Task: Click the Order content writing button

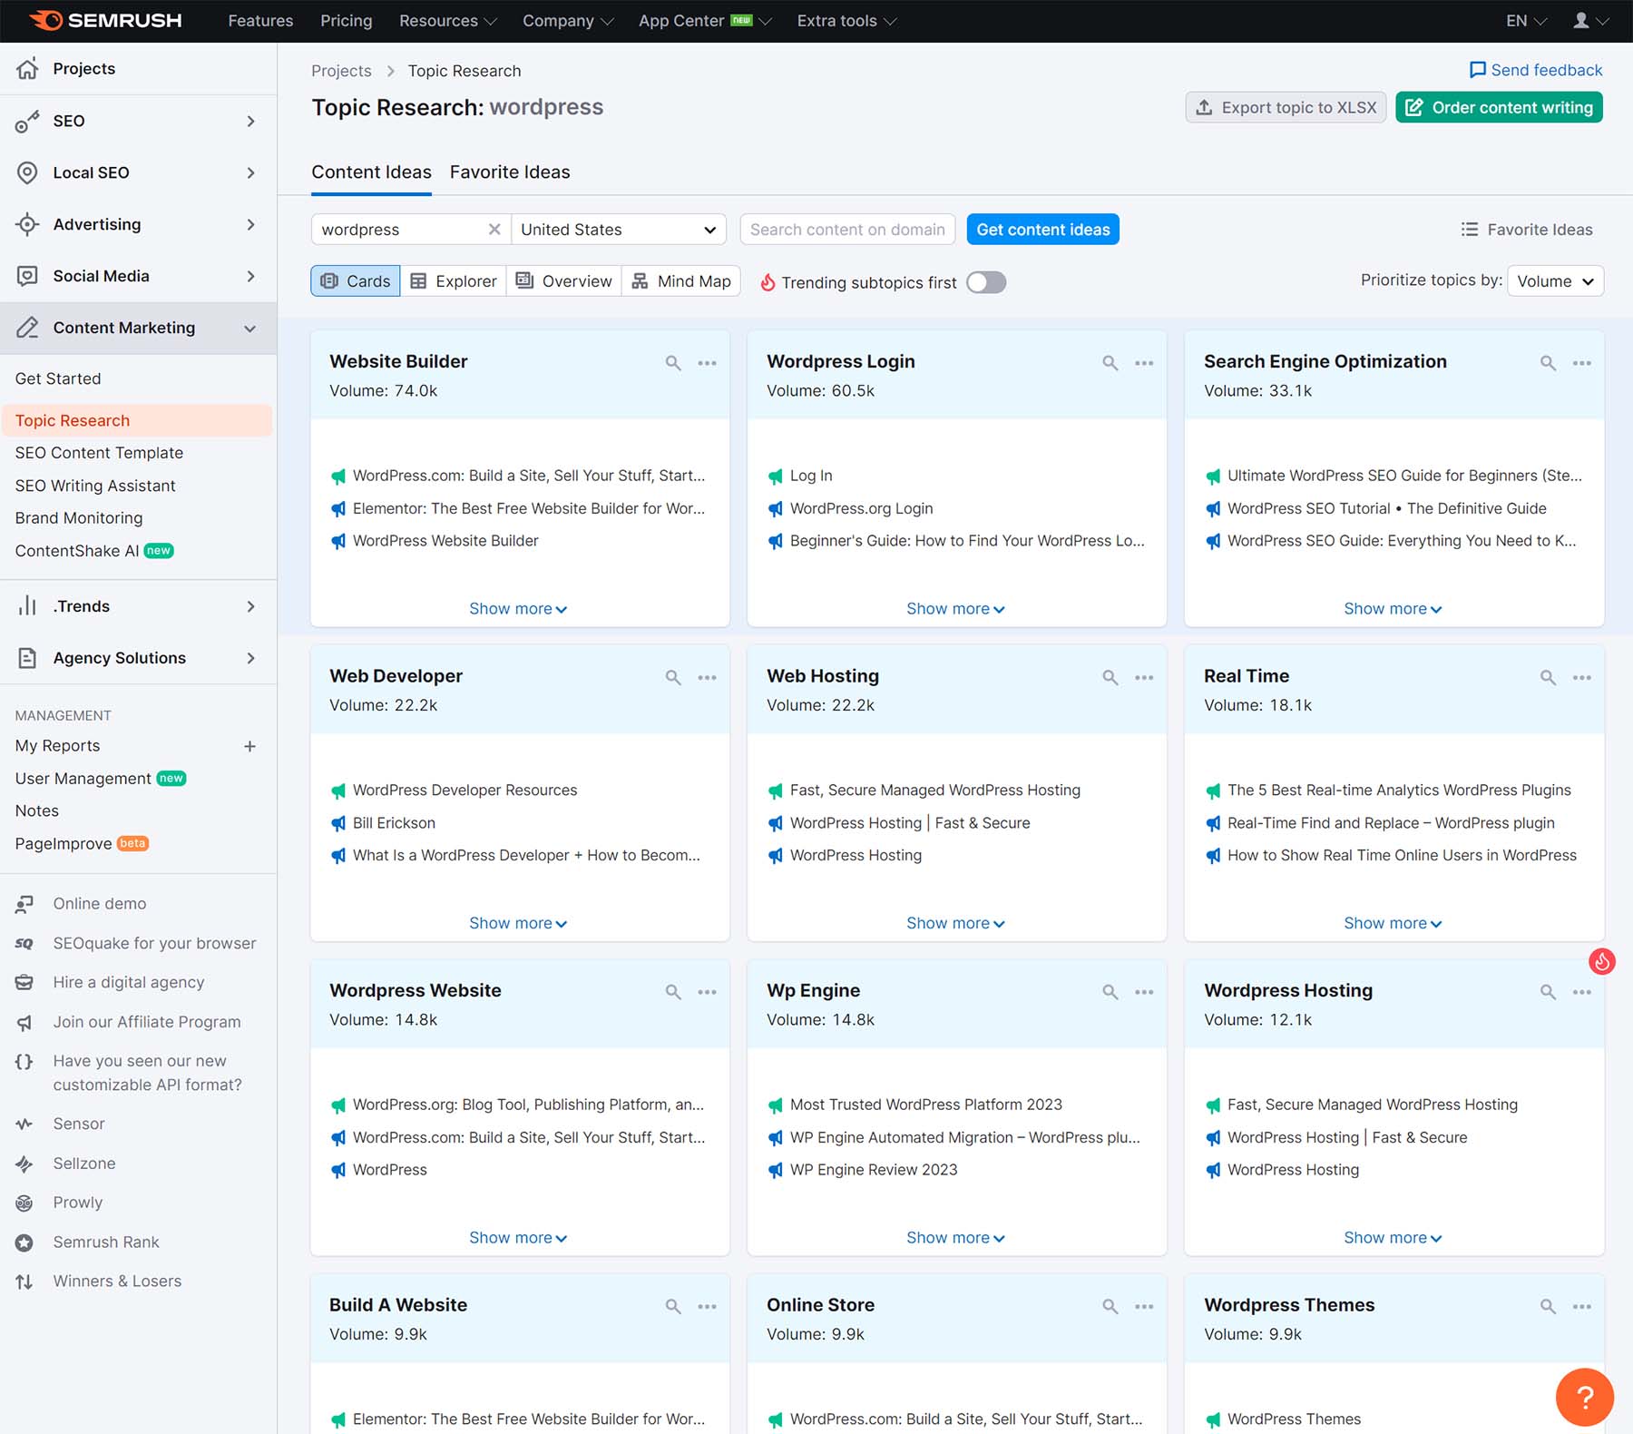Action: pos(1499,107)
